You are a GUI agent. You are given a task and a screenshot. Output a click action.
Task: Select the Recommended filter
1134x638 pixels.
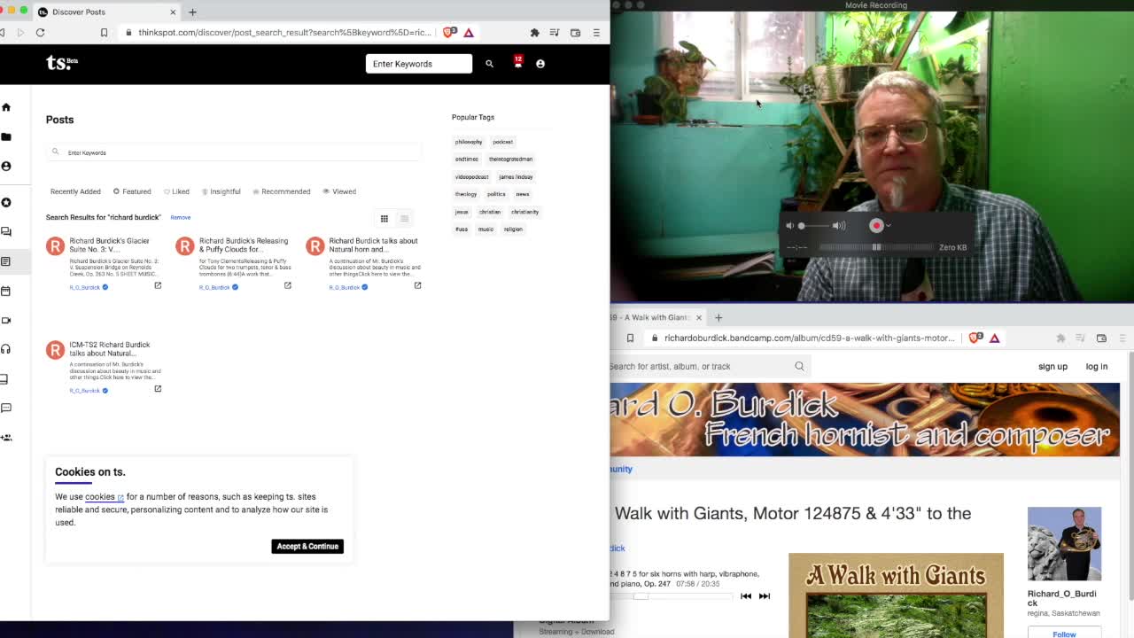pos(282,191)
